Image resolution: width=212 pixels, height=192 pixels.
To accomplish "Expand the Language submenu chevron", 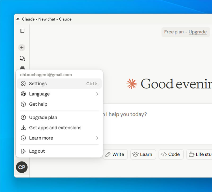I will [x=97, y=94].
